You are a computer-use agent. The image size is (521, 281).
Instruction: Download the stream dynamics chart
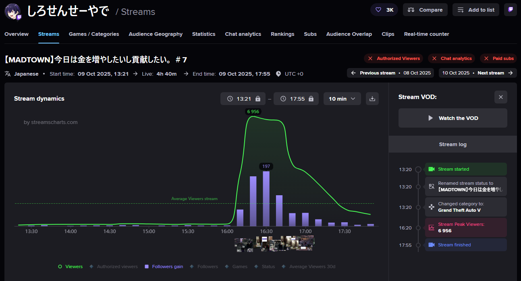coord(372,99)
